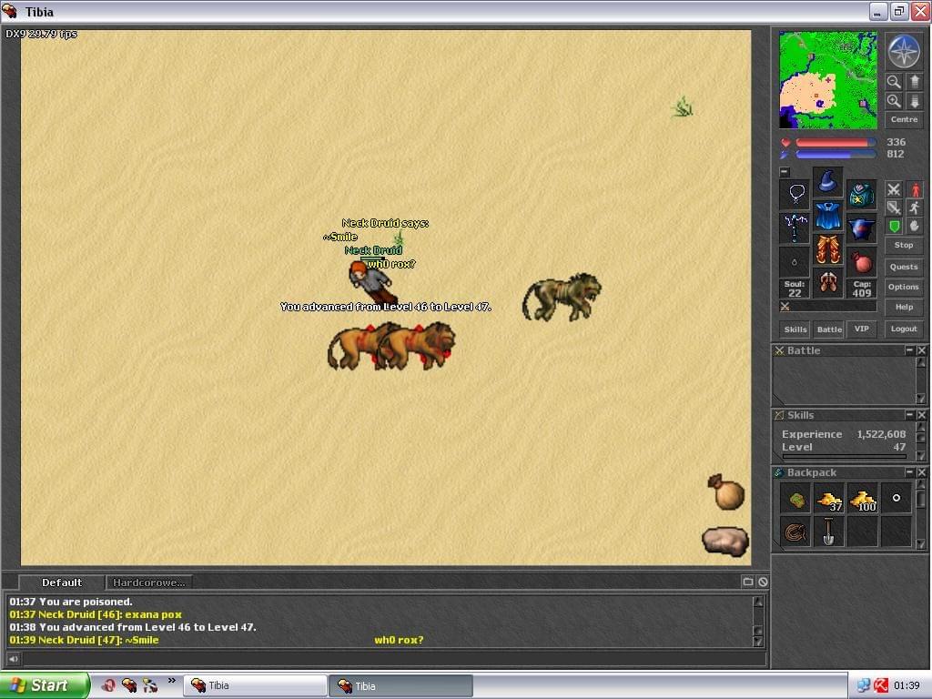Open the Quests log
Viewport: 932px width, 699px height.
click(x=904, y=267)
